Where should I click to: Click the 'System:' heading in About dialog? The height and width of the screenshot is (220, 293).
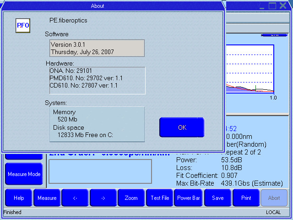[56, 103]
